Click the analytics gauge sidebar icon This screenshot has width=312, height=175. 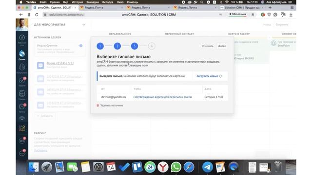tap(22, 119)
